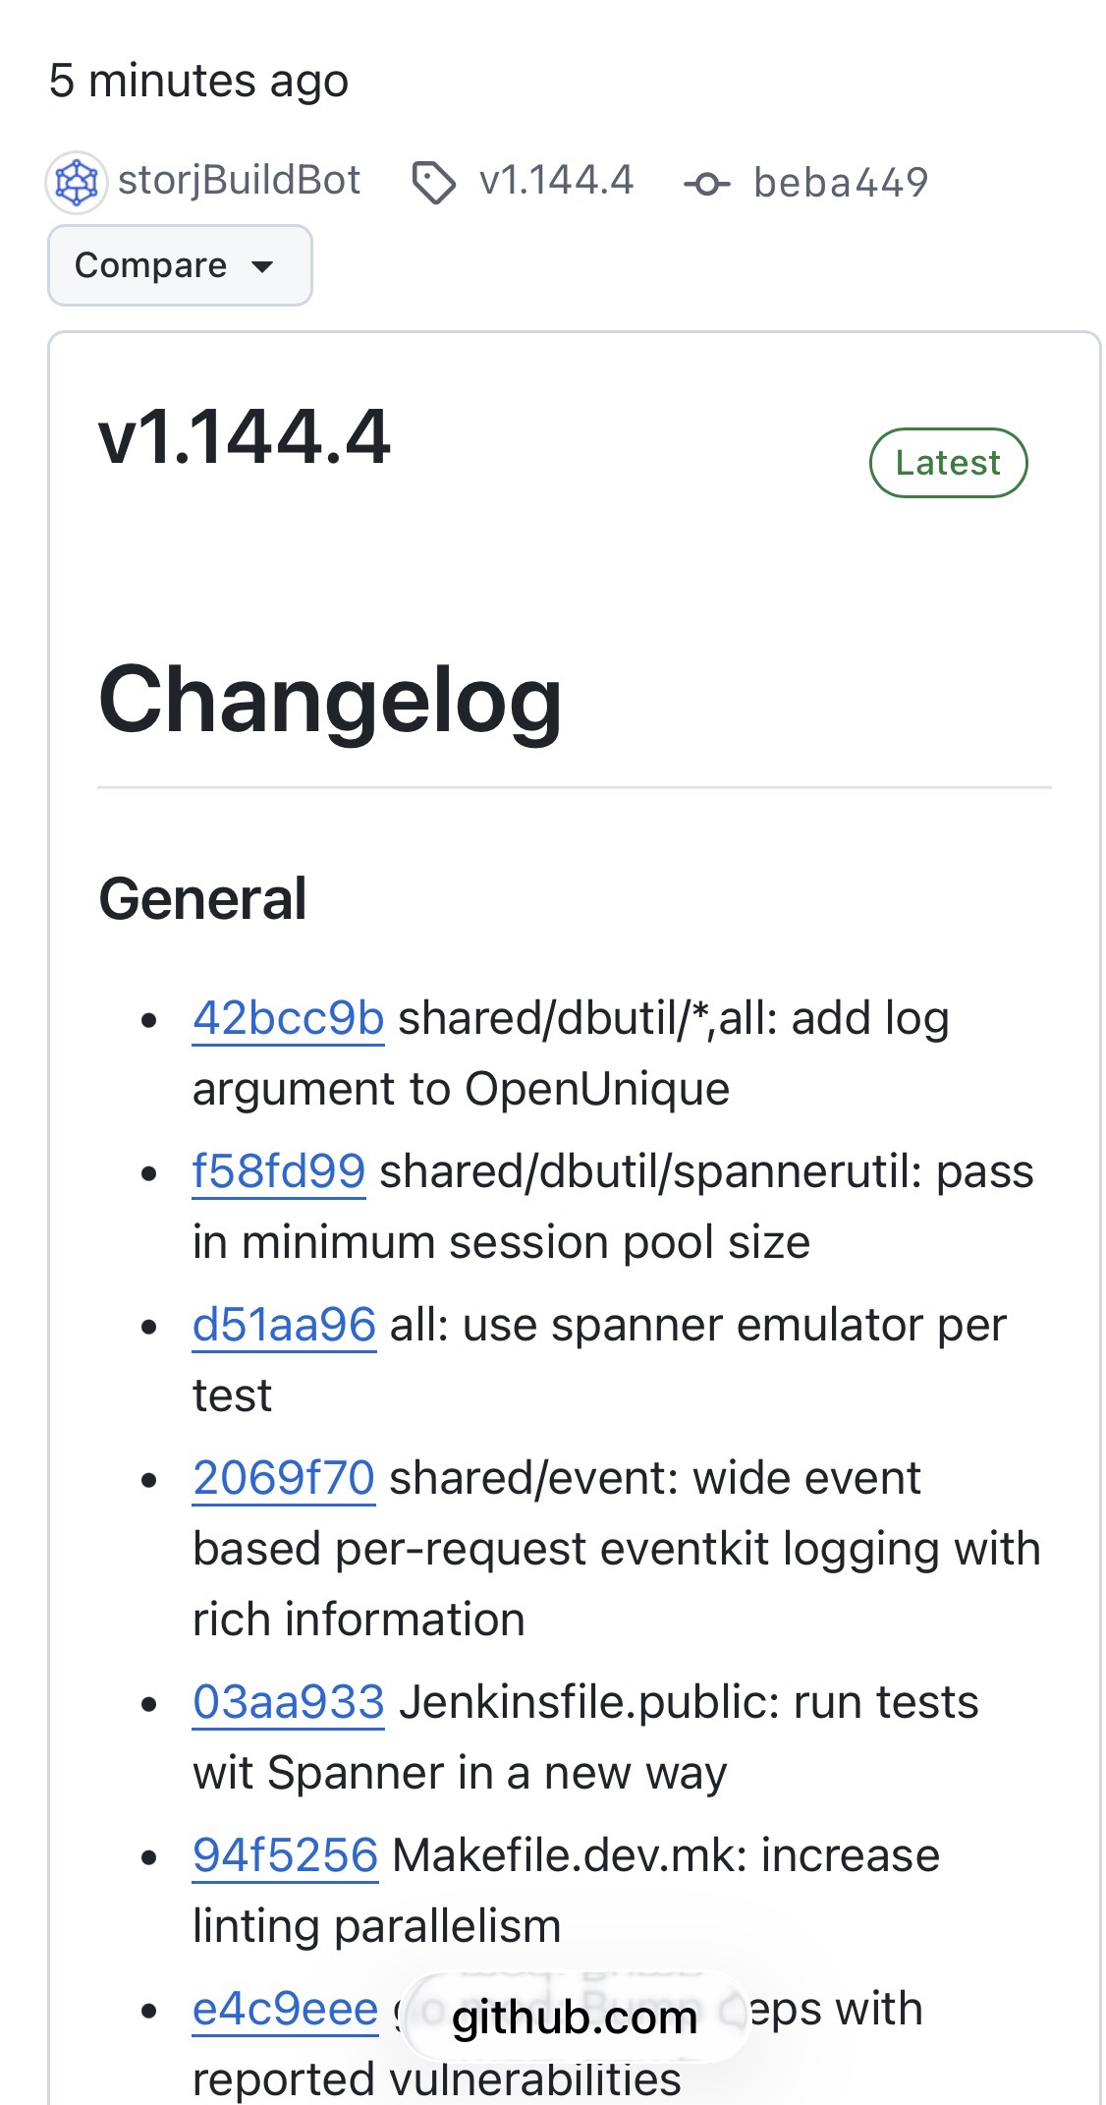Open commit 94f5256 link
This screenshot has height=2105, width=1106.
tap(285, 1855)
